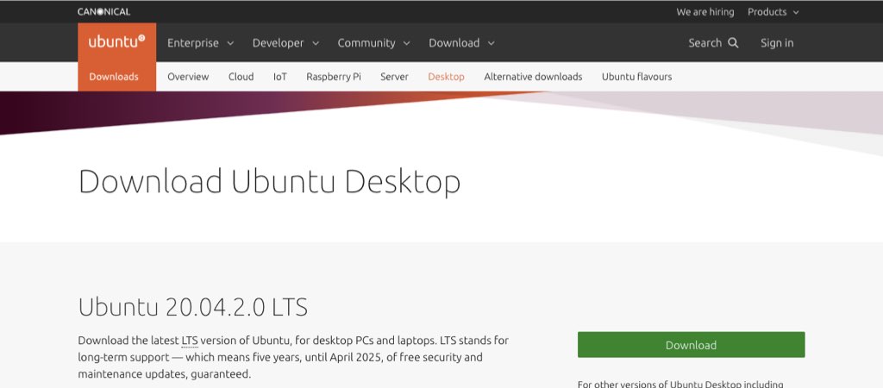Open the Ubuntu flavours tab
This screenshot has height=388, width=883.
pyautogui.click(x=637, y=77)
